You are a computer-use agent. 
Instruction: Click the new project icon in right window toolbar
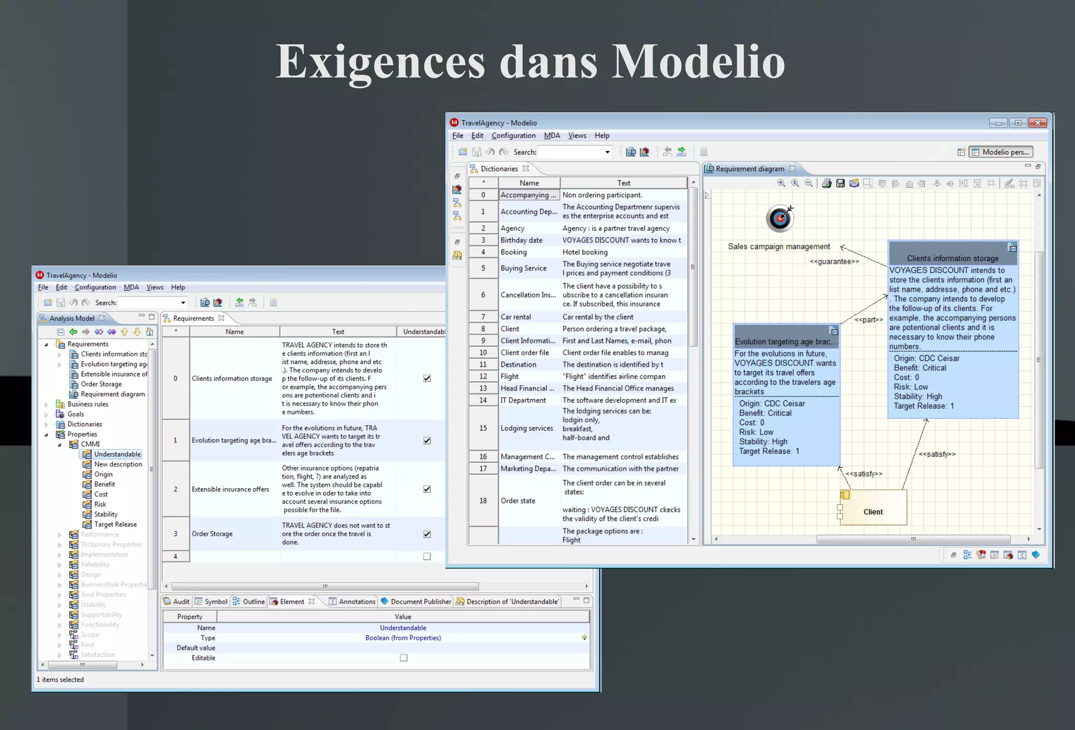tap(462, 152)
